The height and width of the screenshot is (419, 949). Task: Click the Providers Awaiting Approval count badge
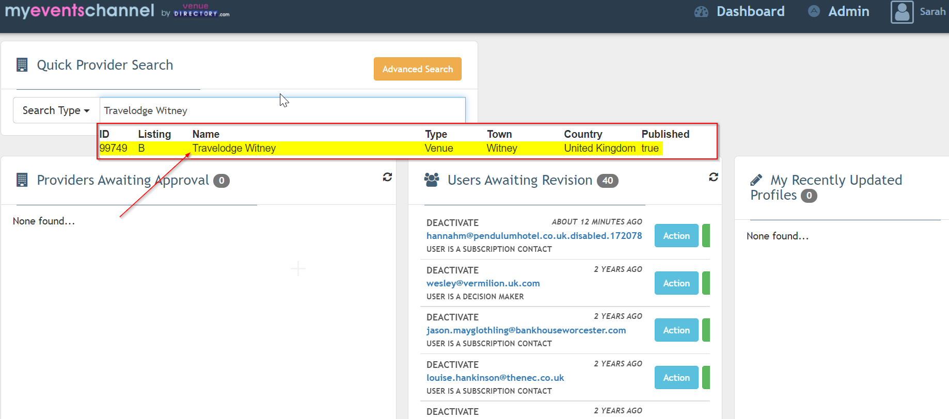click(x=222, y=181)
